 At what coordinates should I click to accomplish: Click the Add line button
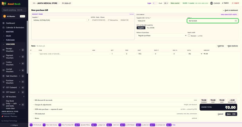220,46
